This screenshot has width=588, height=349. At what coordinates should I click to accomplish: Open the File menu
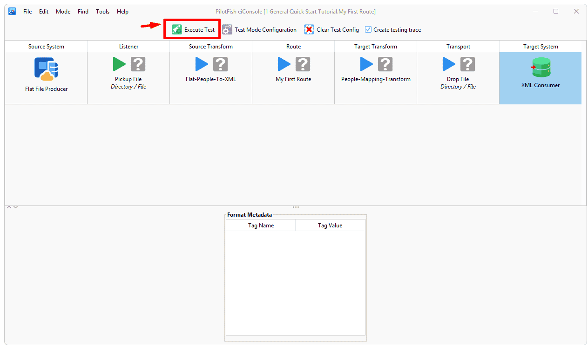coord(27,12)
